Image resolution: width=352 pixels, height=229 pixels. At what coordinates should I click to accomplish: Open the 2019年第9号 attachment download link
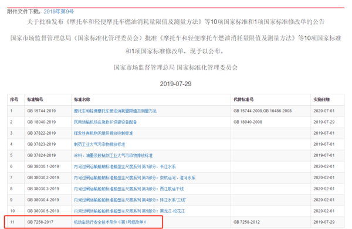coord(59,12)
